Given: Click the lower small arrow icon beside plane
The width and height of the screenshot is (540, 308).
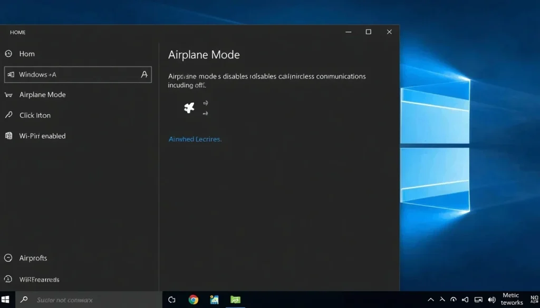Looking at the screenshot, I should [206, 113].
